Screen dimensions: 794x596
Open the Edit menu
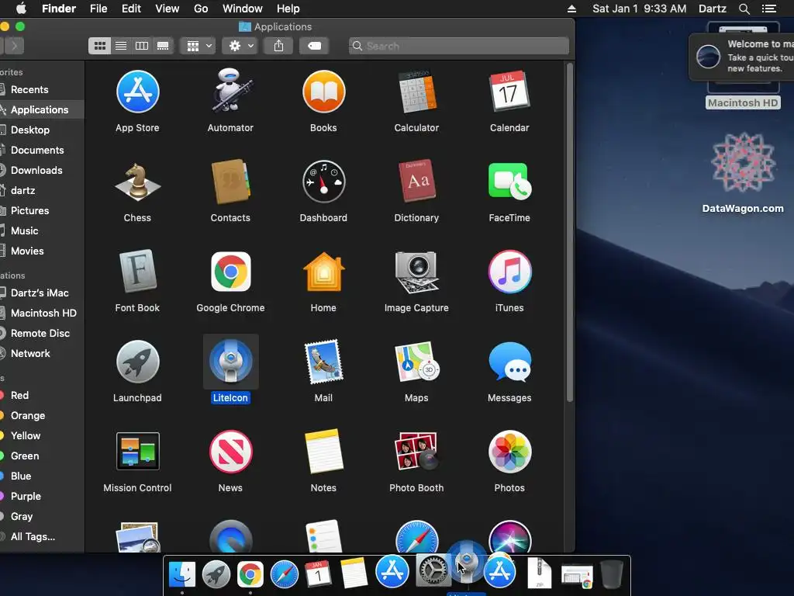point(131,9)
